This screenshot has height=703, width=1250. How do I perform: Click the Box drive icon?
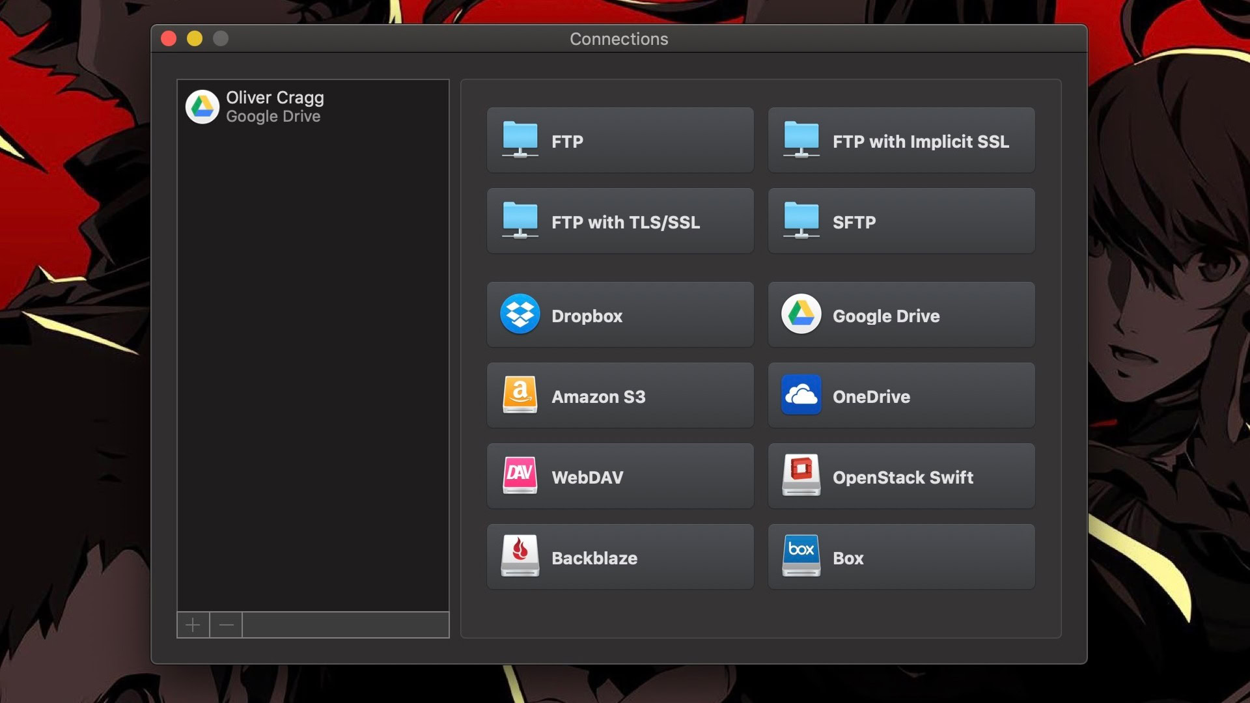801,557
